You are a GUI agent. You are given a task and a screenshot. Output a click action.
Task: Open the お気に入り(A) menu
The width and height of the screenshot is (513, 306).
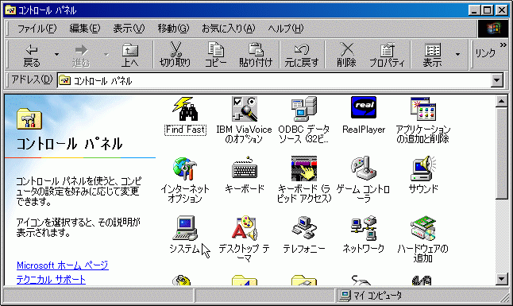[x=229, y=29]
